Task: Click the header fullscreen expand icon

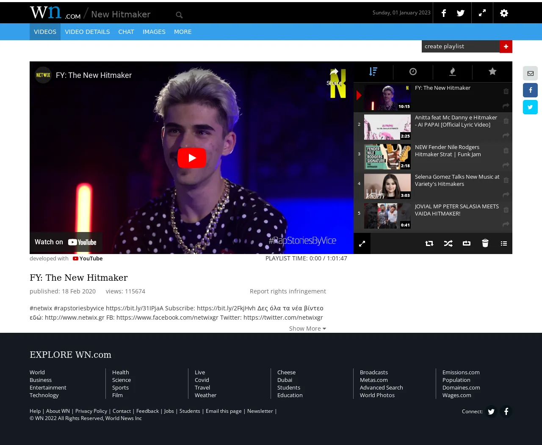Action: coord(482,13)
